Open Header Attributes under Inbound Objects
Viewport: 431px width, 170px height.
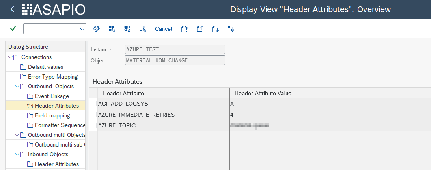[57, 164]
